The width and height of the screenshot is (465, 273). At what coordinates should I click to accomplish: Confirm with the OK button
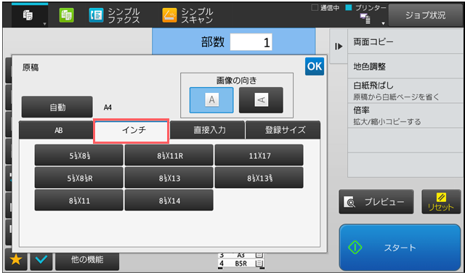315,66
